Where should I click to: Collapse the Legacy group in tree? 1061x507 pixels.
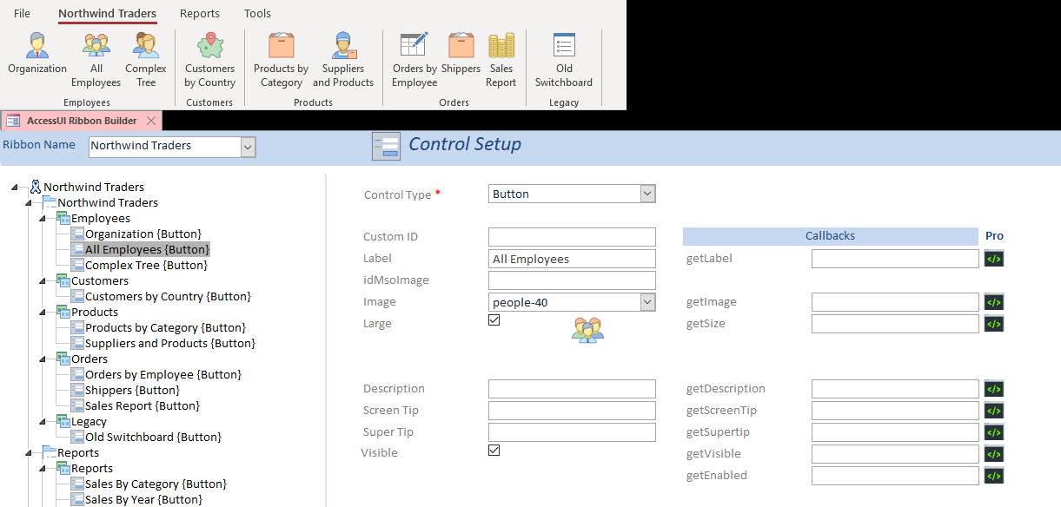tap(43, 422)
